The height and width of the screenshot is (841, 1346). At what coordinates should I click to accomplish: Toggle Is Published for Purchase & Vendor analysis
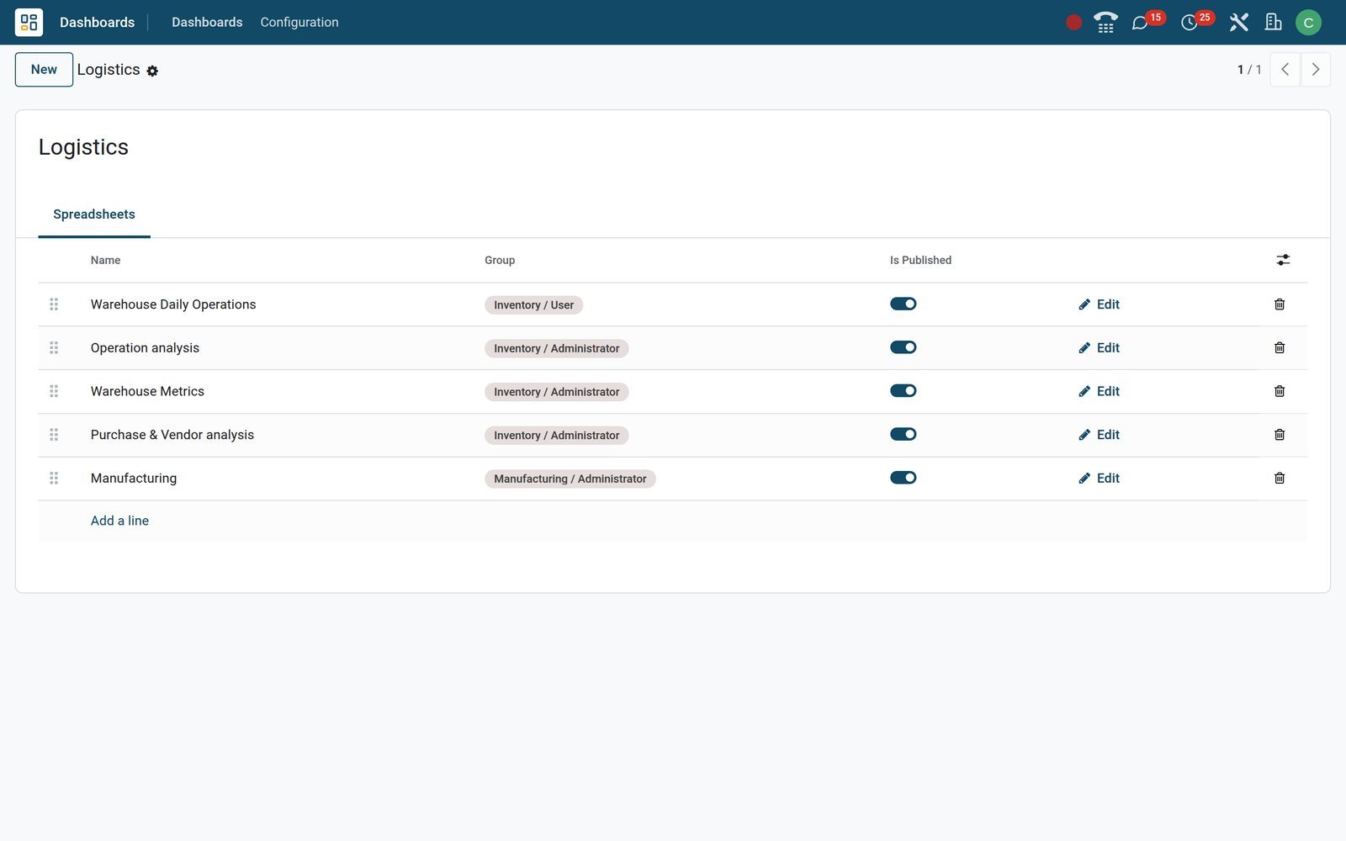point(903,434)
